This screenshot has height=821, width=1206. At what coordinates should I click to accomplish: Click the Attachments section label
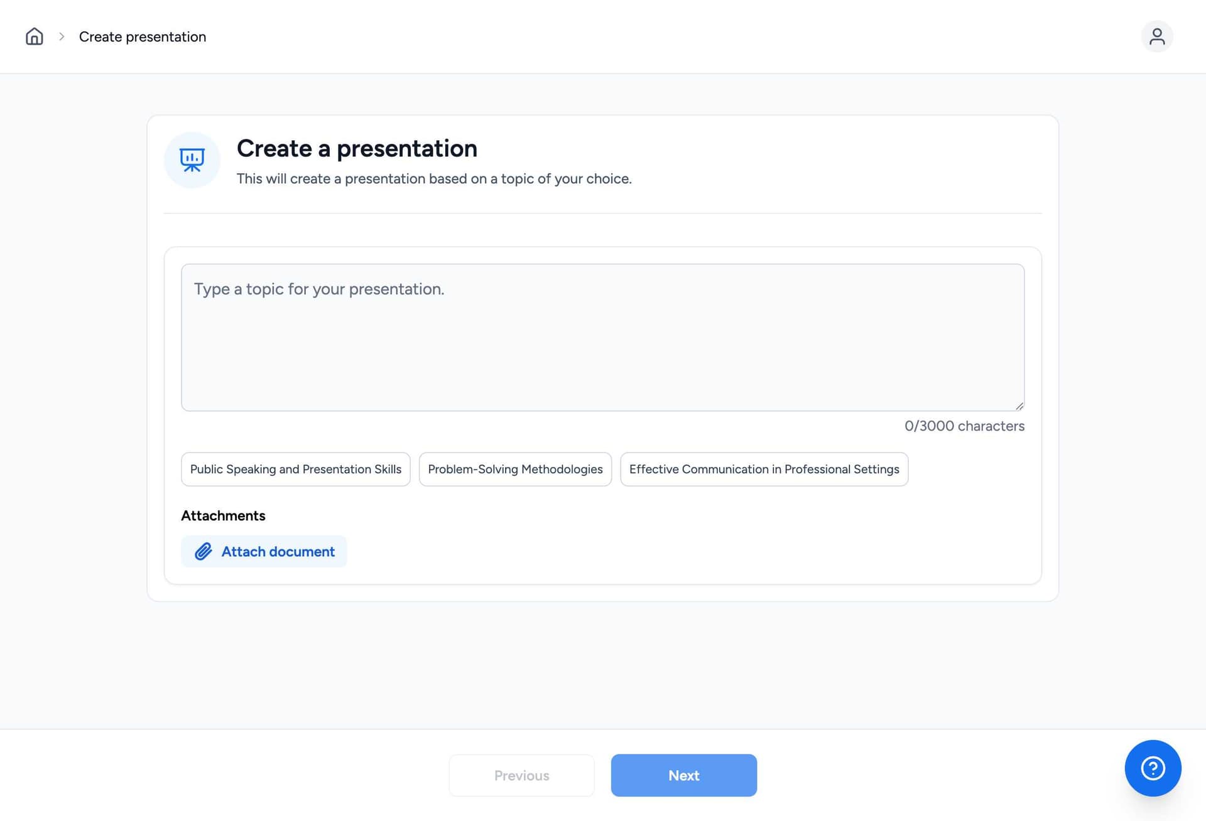[223, 516]
